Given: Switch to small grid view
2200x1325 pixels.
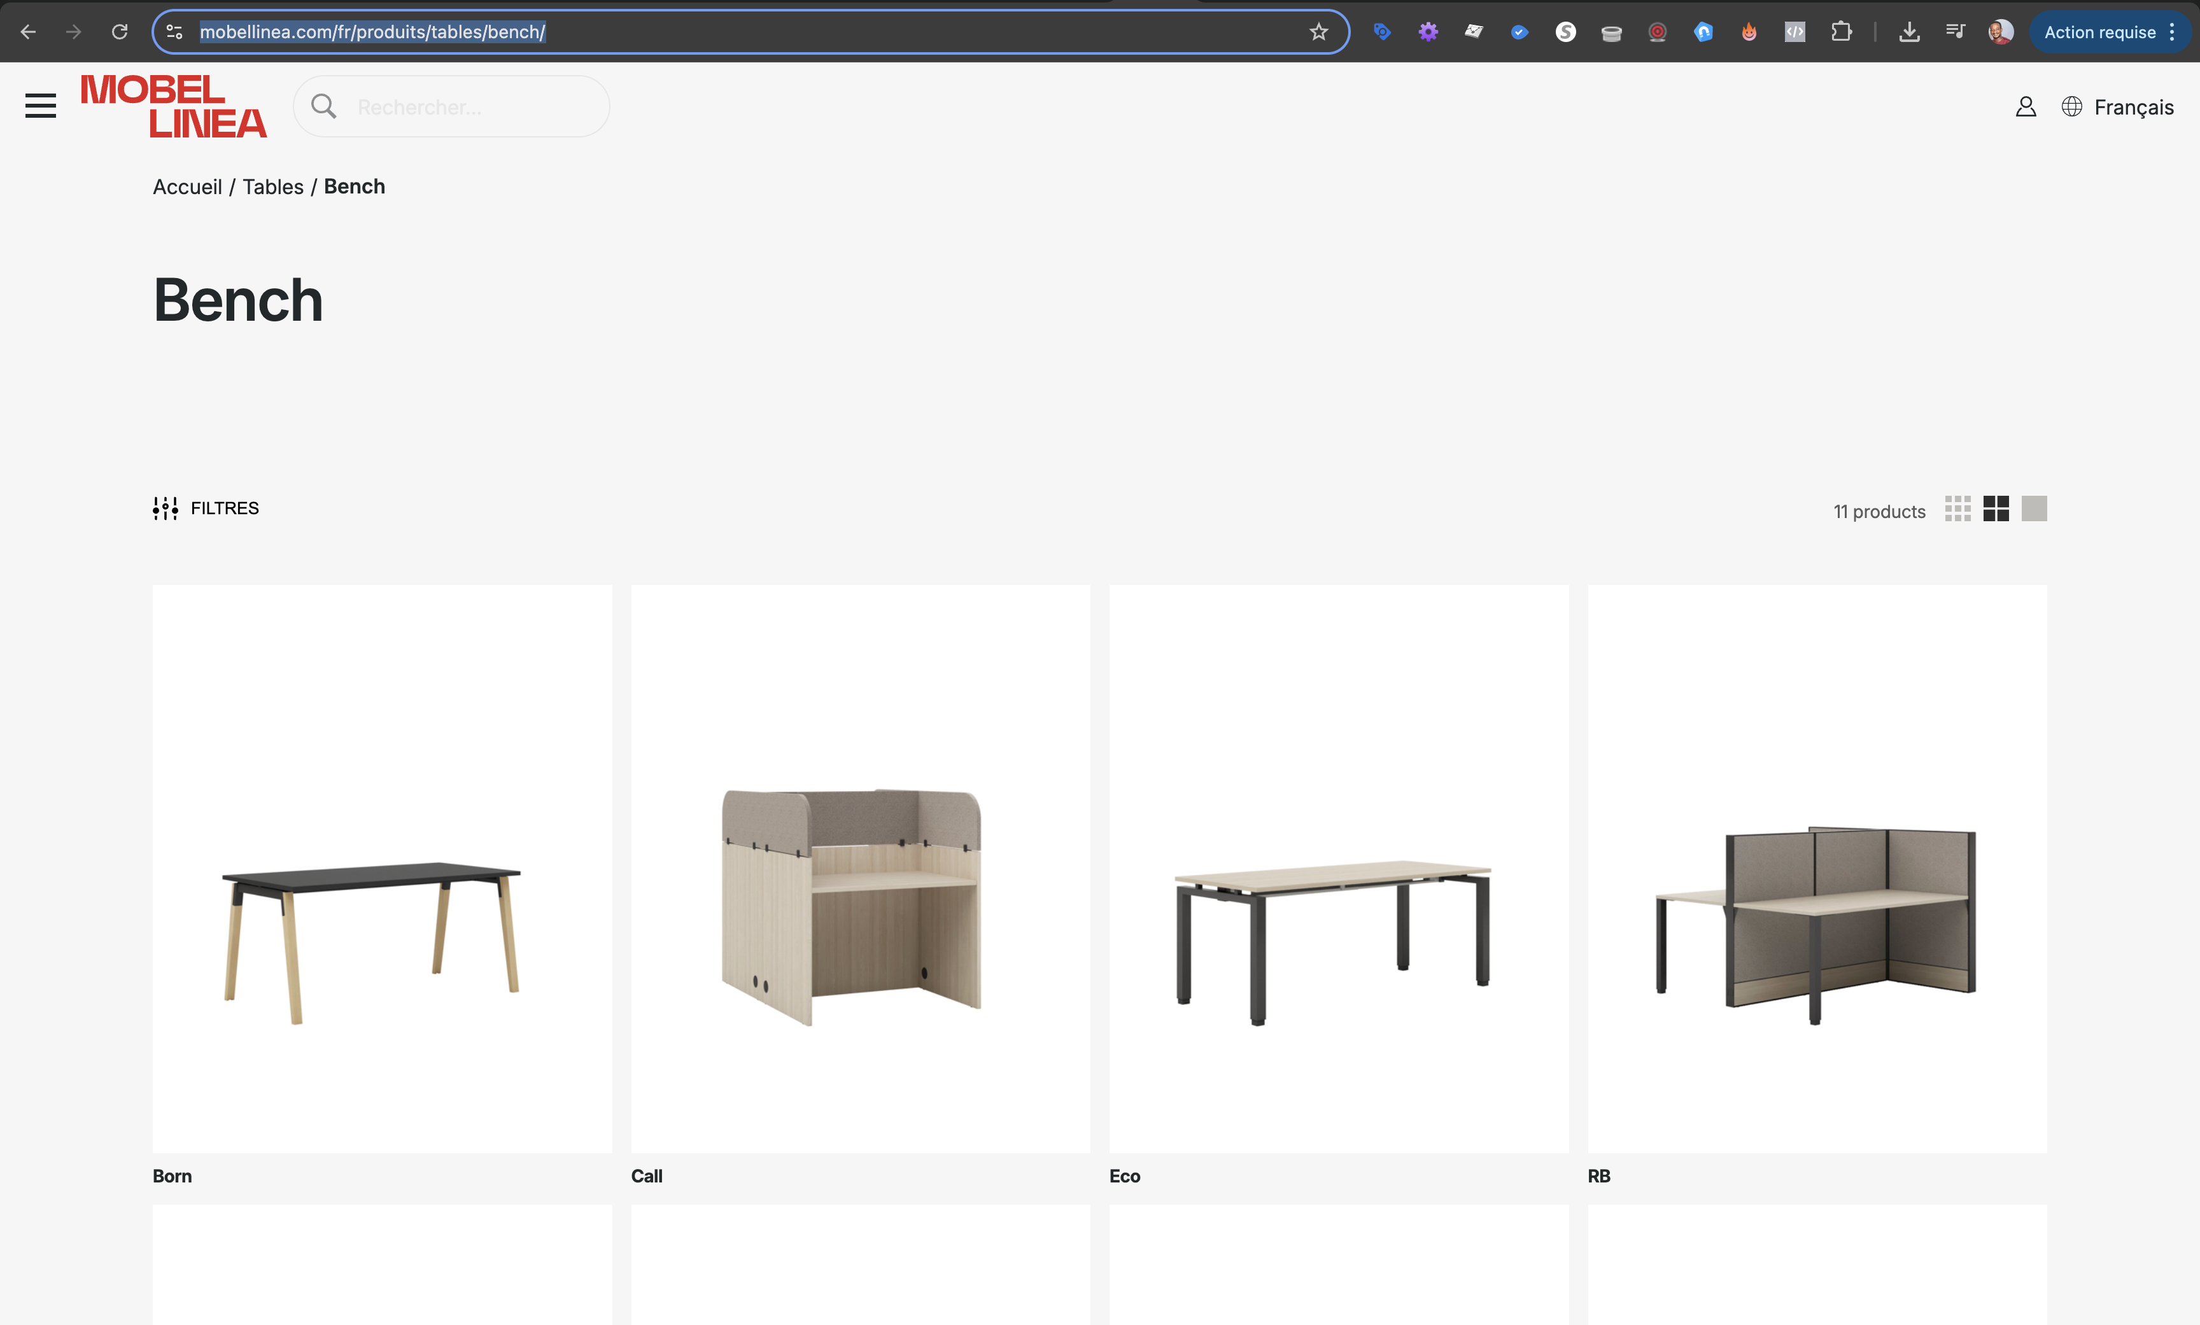Looking at the screenshot, I should point(1957,509).
